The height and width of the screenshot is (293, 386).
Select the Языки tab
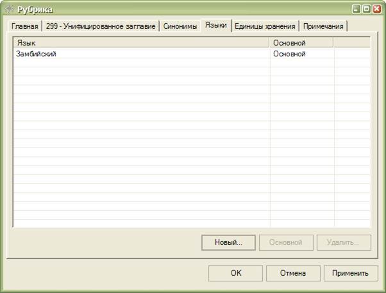click(x=215, y=26)
